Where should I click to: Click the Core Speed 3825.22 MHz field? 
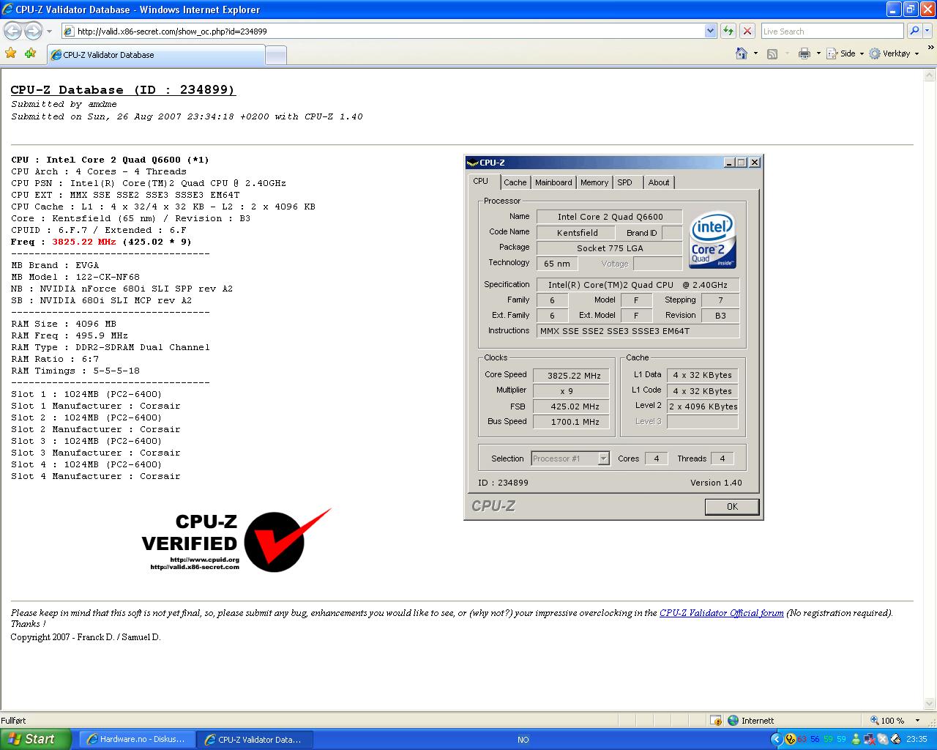coord(570,375)
